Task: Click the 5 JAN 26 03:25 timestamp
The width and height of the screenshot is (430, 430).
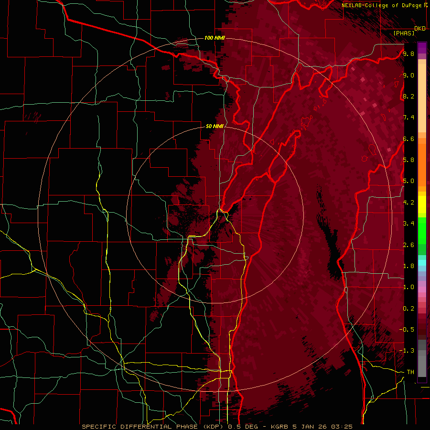Action: click(x=323, y=427)
